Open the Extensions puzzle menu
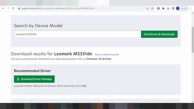Viewport: 194px width, 109px height. pos(163,8)
